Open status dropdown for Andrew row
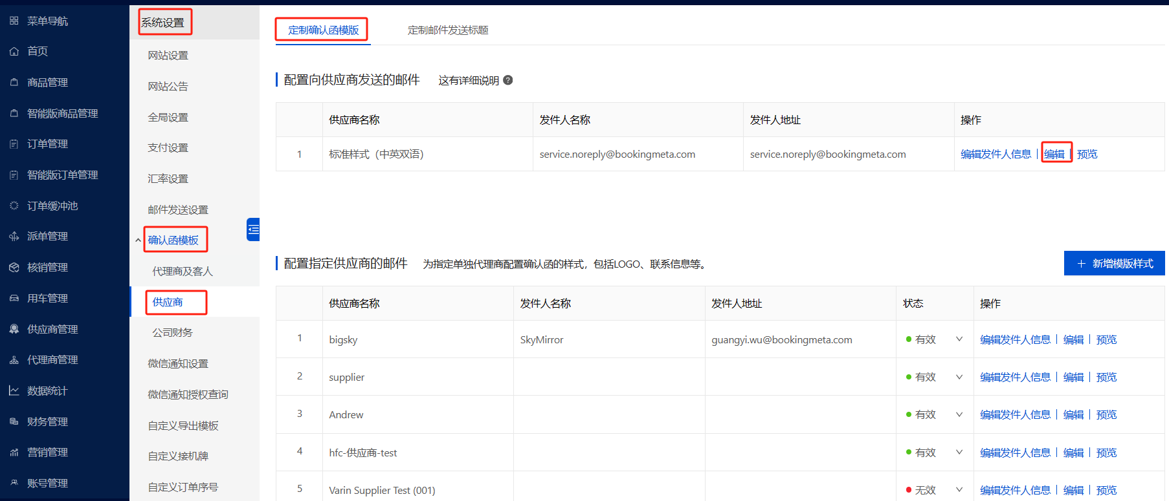The width and height of the screenshot is (1169, 501). click(959, 414)
